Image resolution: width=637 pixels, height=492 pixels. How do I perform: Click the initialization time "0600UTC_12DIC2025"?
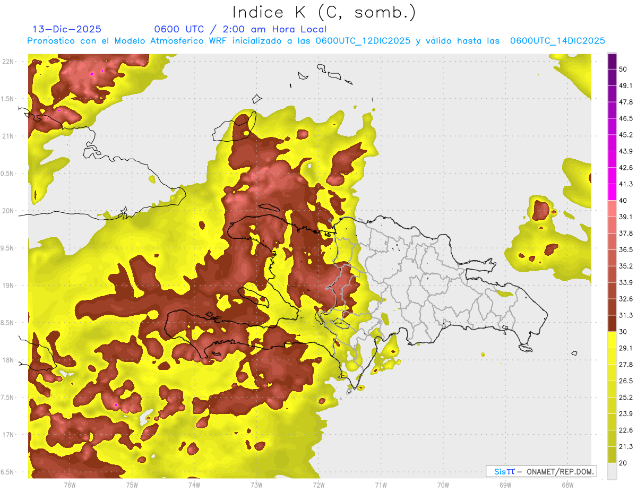pos(363,41)
